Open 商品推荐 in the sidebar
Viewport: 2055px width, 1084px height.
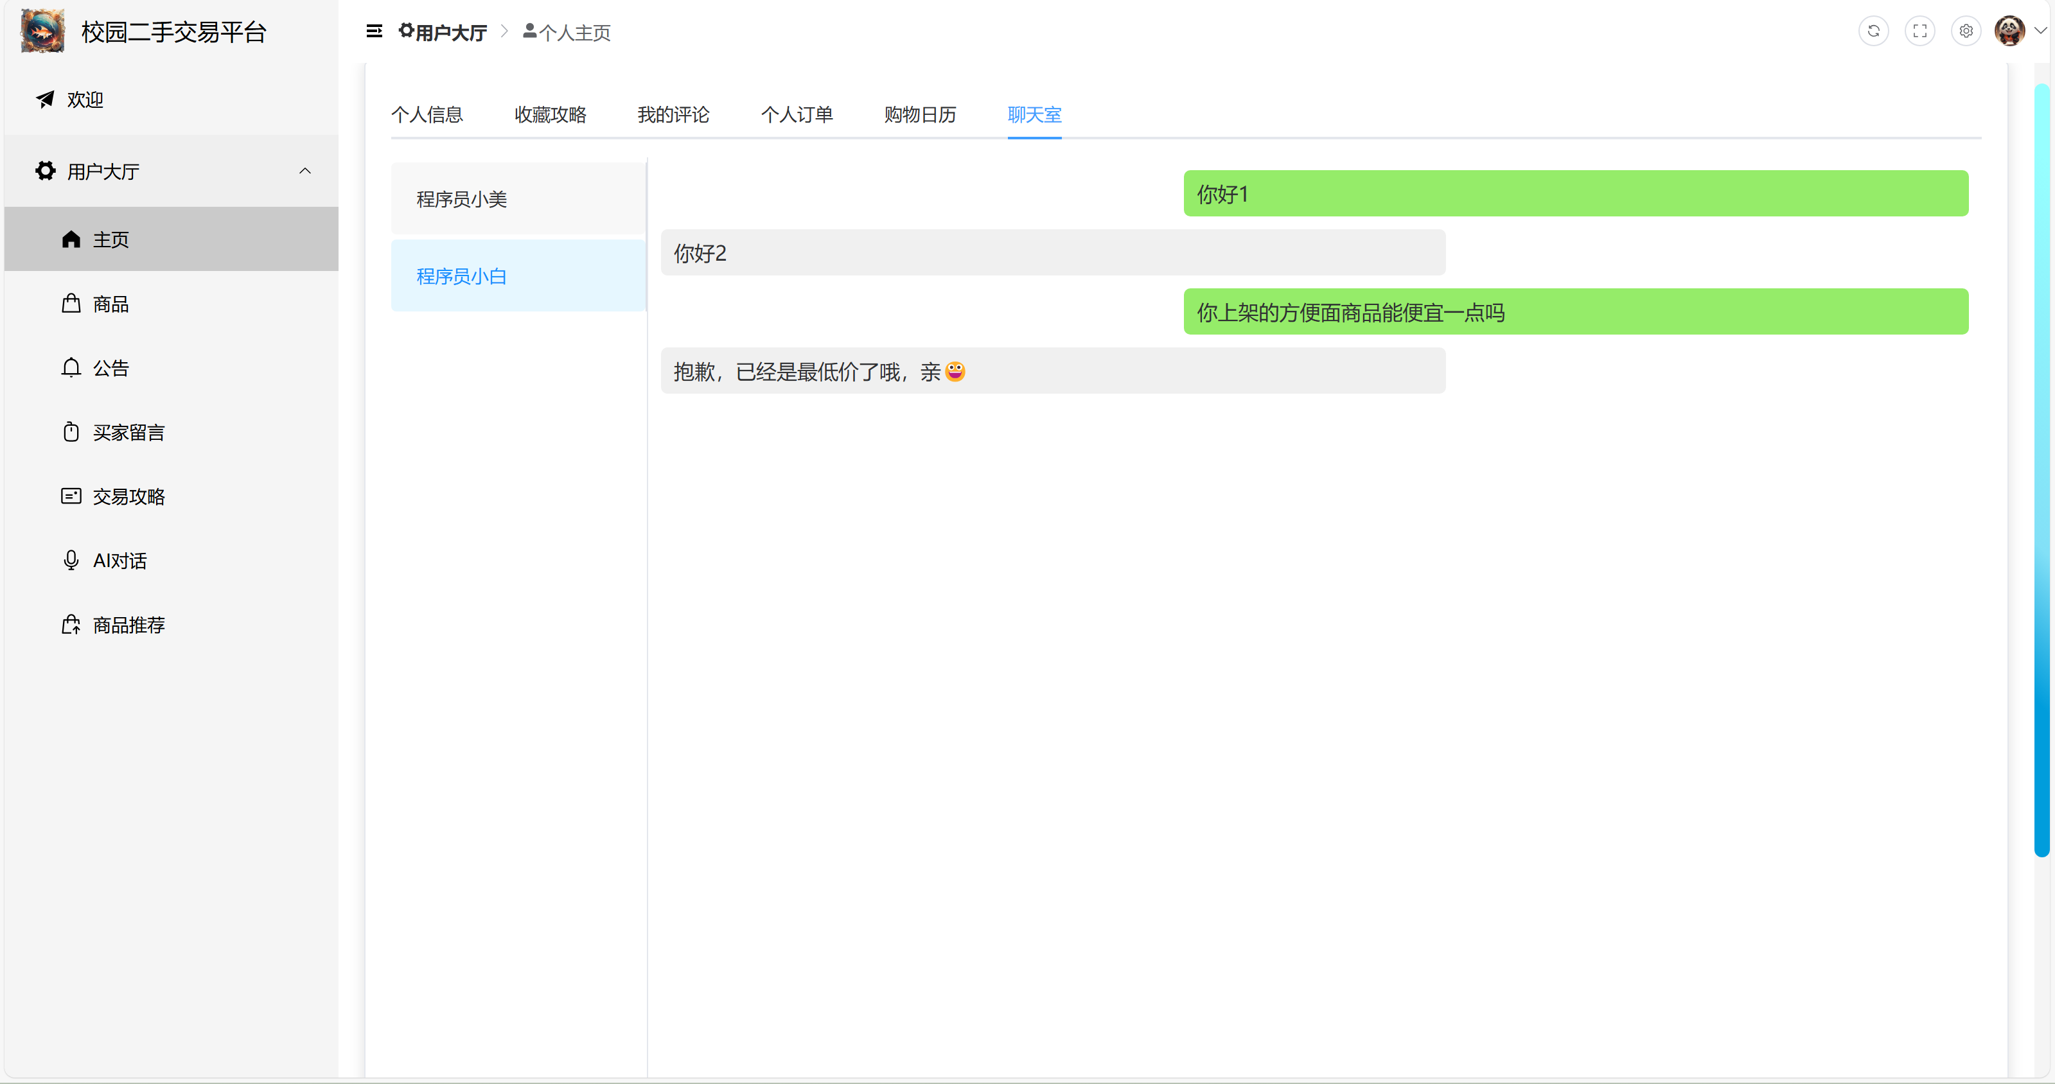click(128, 625)
